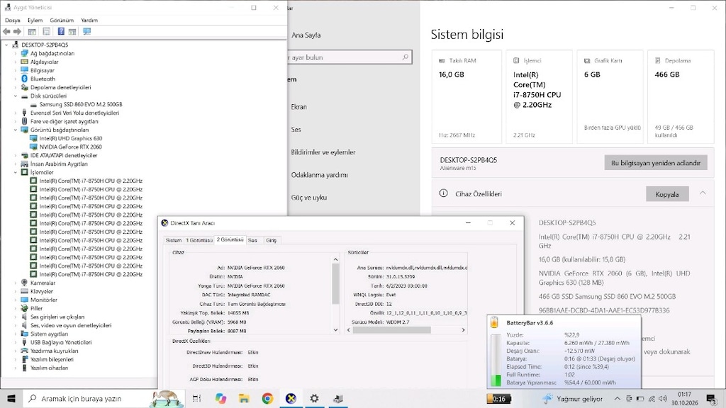Click the Cihaz box vertical scrollbar thumb
The width and height of the screenshot is (726, 408).
pyautogui.click(x=335, y=283)
